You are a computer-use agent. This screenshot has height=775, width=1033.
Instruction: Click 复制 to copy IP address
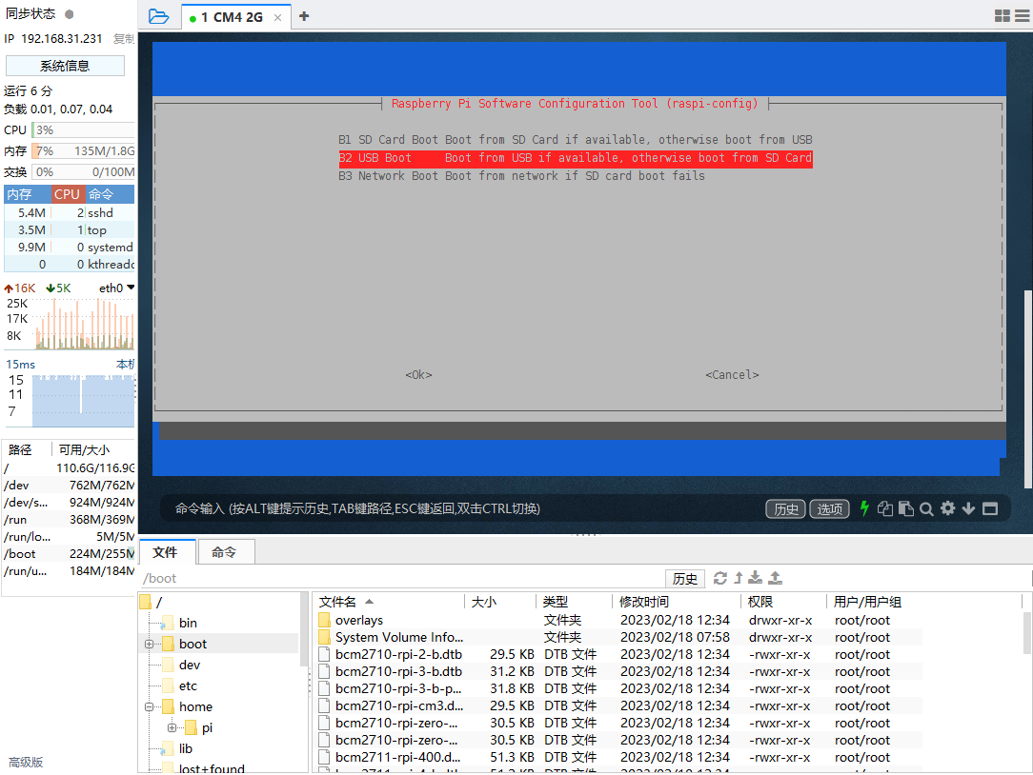click(123, 39)
